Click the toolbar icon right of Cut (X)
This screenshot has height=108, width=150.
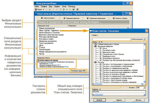(57, 10)
